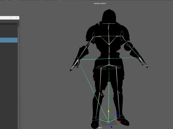Select the left foot circle control
This screenshot has height=129, width=173.
[x=96, y=119]
